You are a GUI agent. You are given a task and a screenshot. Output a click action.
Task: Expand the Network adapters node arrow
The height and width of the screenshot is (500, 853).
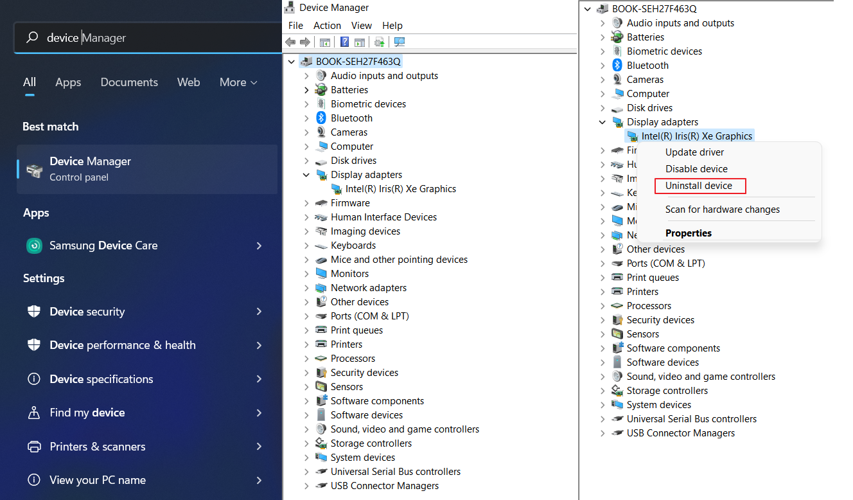306,288
